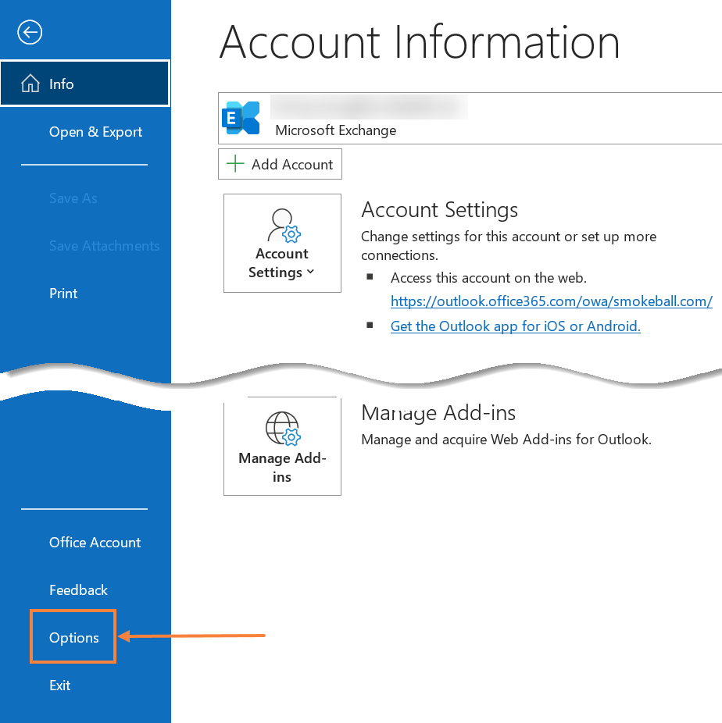Go back using the circled arrow
The height and width of the screenshot is (723, 722).
30,32
